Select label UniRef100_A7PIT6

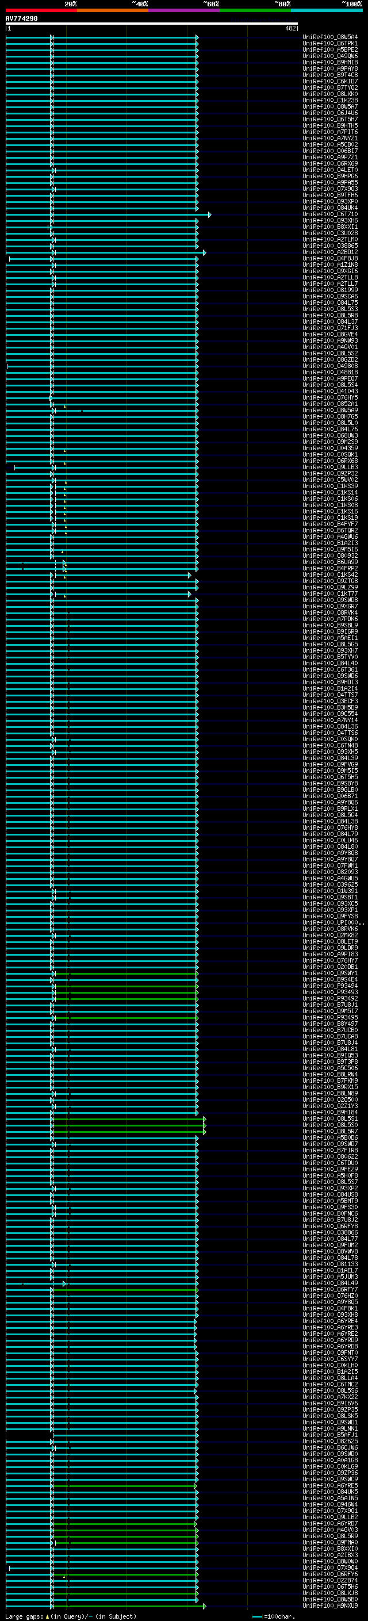(330, 132)
